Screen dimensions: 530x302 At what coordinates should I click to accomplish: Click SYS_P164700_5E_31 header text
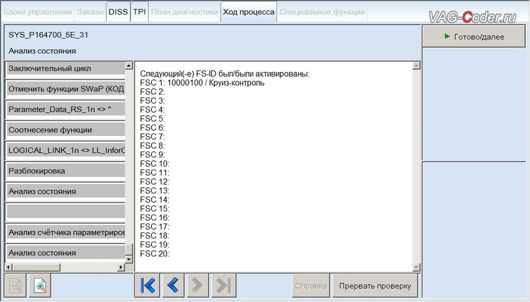pos(48,35)
